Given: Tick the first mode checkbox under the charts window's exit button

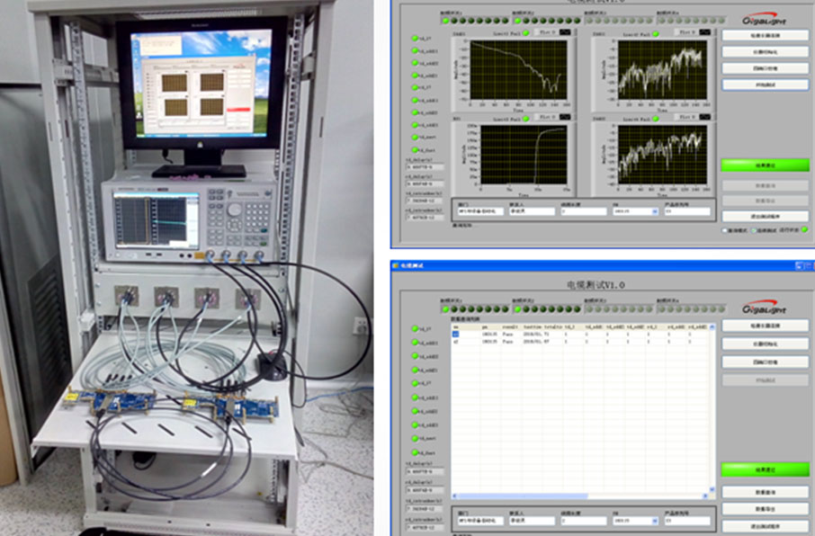Looking at the screenshot, I should click(x=724, y=230).
